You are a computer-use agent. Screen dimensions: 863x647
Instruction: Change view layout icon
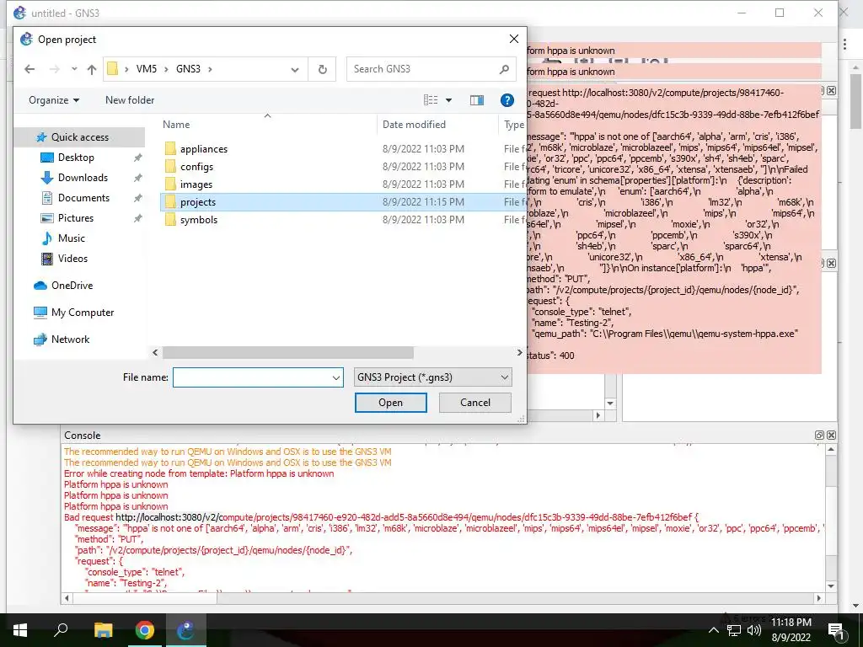(x=431, y=100)
